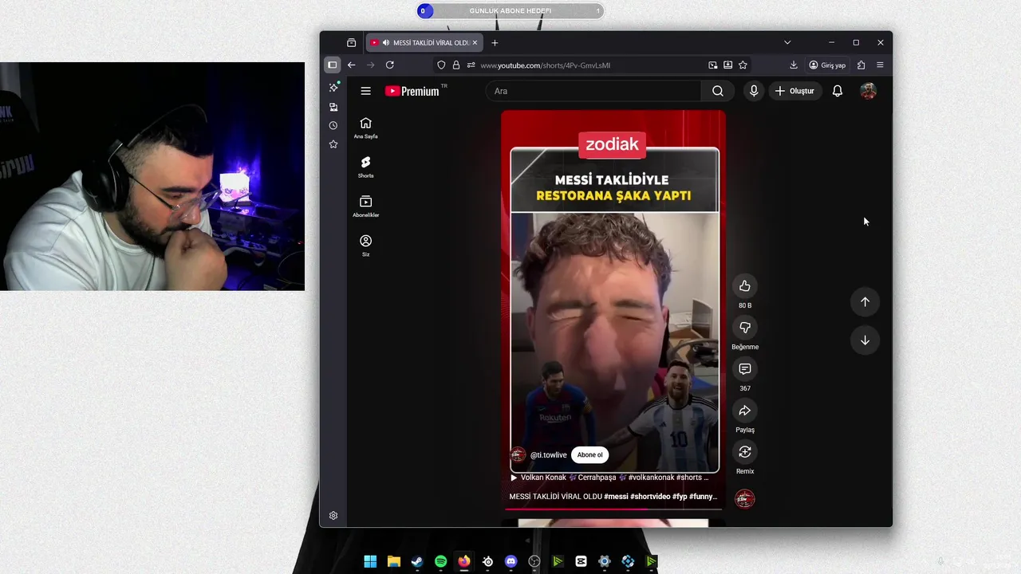
Task: Open Steam from the taskbar
Action: coord(417,561)
